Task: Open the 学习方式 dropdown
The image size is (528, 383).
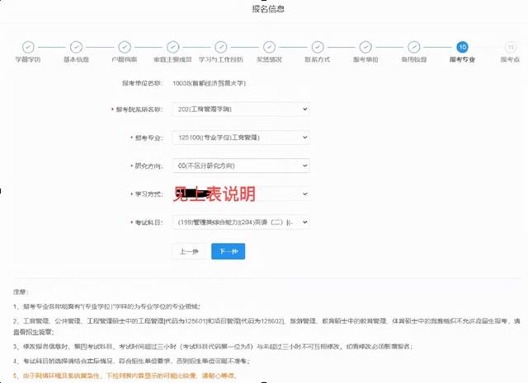Action: (241, 194)
